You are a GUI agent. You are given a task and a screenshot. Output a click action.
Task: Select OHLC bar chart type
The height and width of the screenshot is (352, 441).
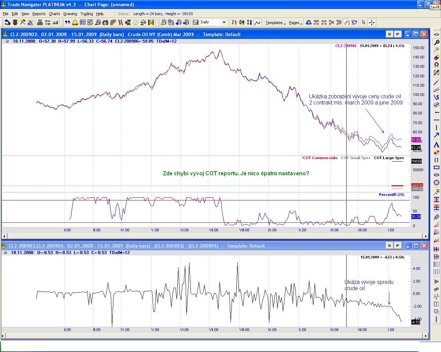pyautogui.click(x=234, y=22)
